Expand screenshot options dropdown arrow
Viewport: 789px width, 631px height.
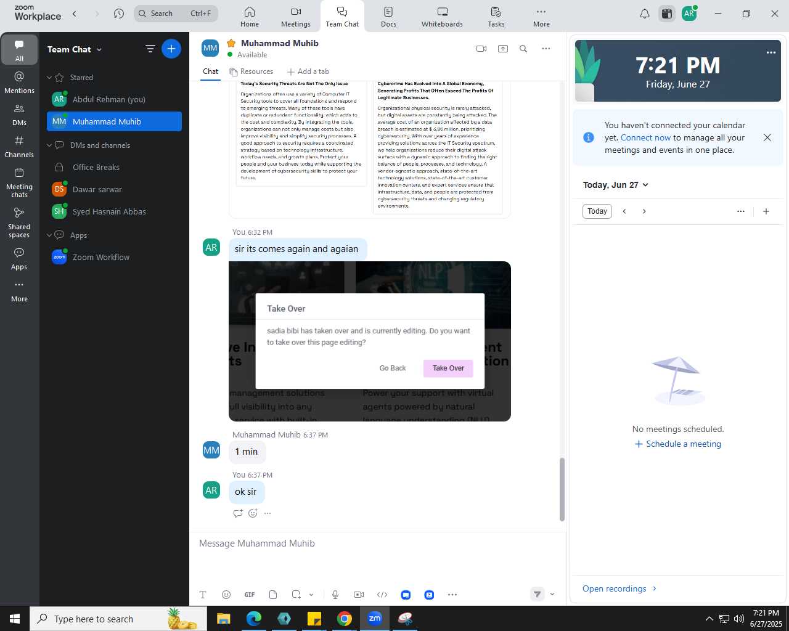click(311, 595)
